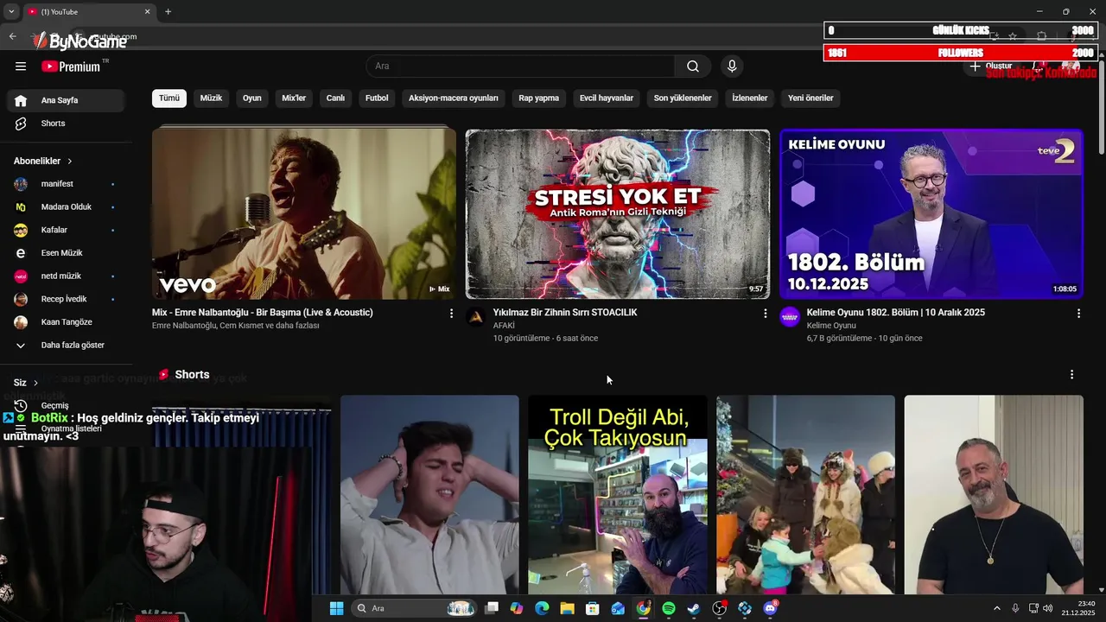Expand the Siz section
Screen dimensions: 1106x622
(26, 383)
